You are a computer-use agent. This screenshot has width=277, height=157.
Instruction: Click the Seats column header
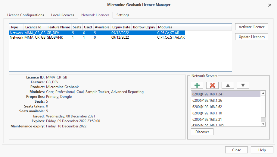(77, 27)
